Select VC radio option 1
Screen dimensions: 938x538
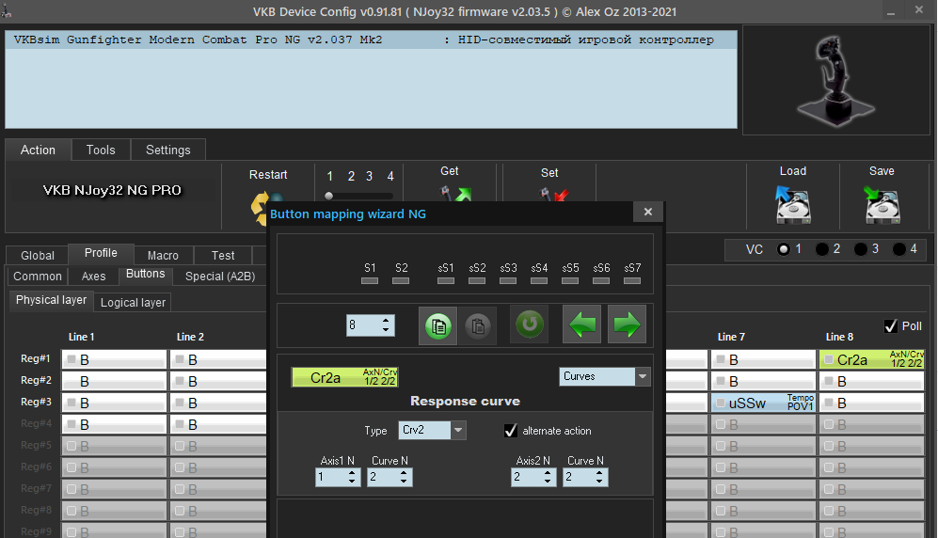tap(783, 249)
